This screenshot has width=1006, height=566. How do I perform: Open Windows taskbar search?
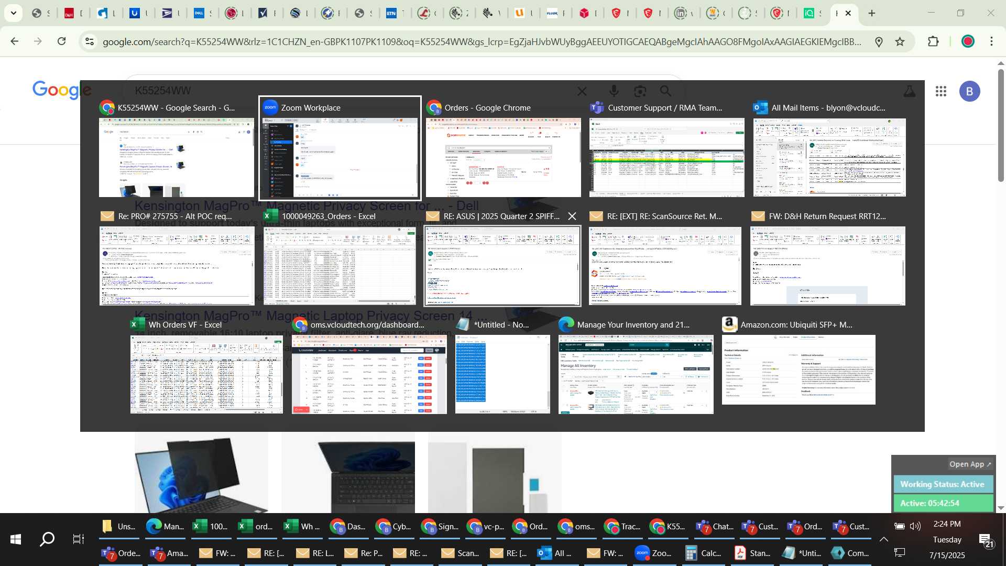click(x=47, y=539)
